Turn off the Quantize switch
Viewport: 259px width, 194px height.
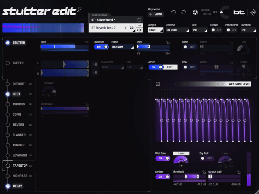(x=101, y=47)
